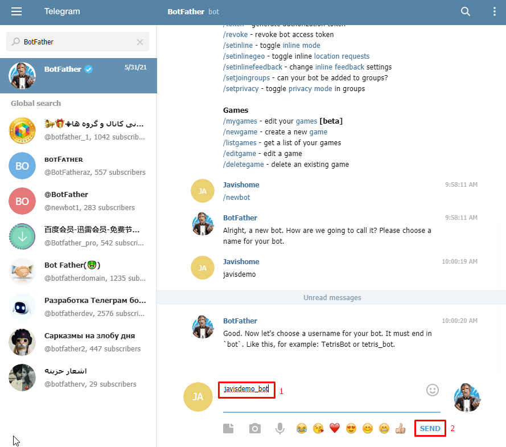Click the 'Global search' section label
Image resolution: width=506 pixels, height=447 pixels.
(36, 103)
